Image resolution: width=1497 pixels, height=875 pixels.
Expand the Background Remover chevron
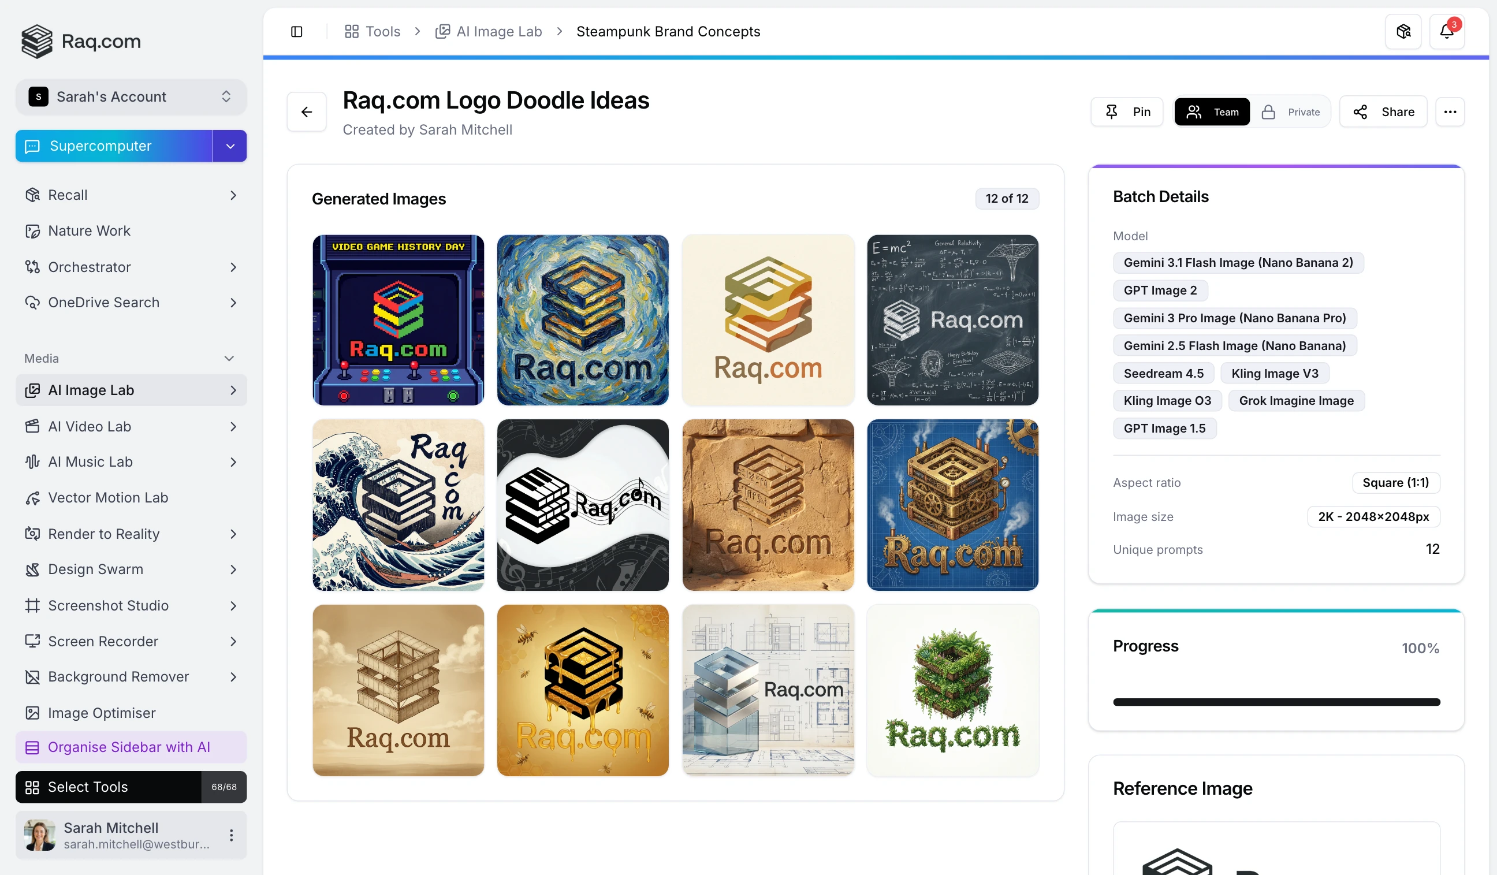[x=233, y=677]
